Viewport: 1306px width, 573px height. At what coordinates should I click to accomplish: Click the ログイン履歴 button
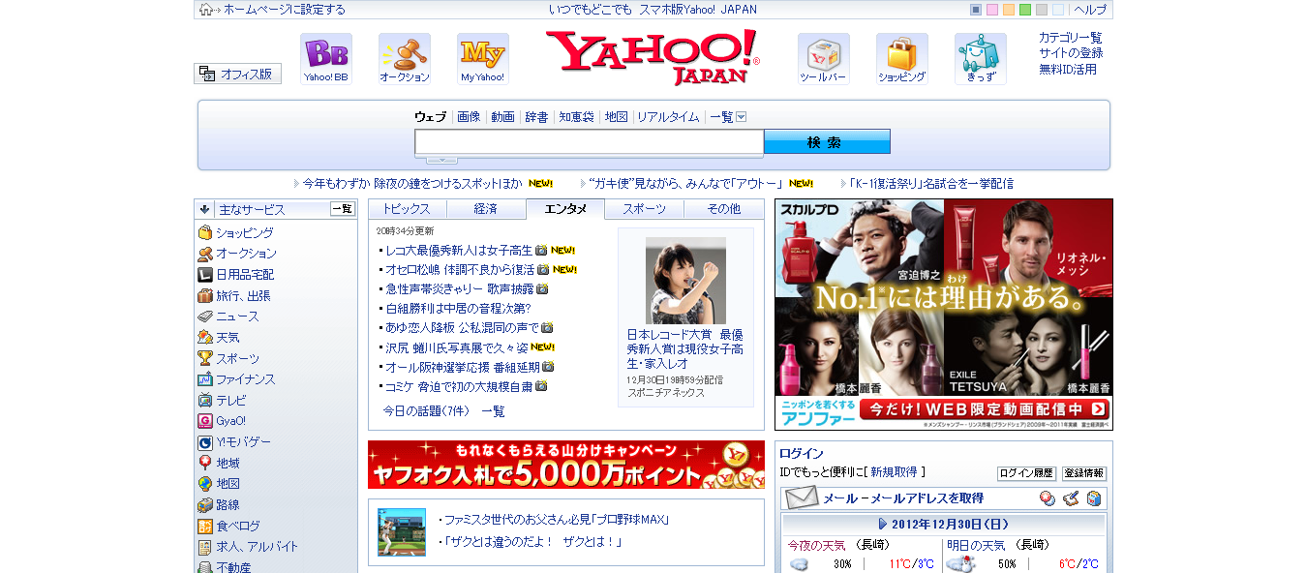point(1026,474)
